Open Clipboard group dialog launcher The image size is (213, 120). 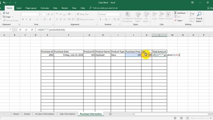19,24
